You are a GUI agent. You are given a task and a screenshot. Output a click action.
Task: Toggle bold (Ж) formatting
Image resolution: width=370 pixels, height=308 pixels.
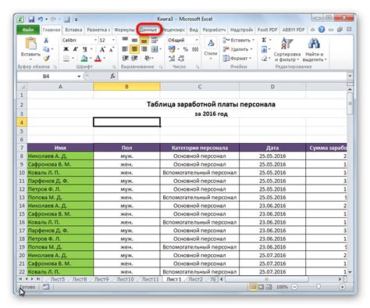click(66, 49)
